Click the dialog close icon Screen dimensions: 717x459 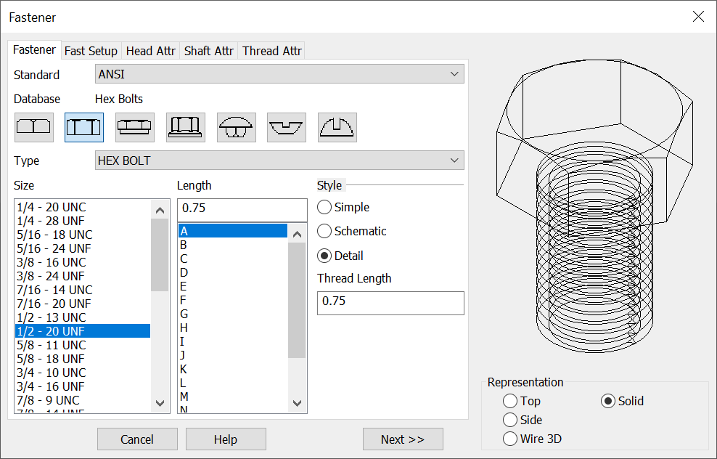pos(698,16)
